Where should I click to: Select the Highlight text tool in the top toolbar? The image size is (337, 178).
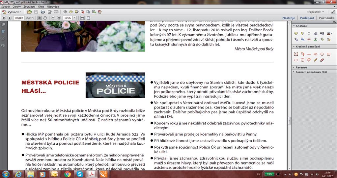76,12
